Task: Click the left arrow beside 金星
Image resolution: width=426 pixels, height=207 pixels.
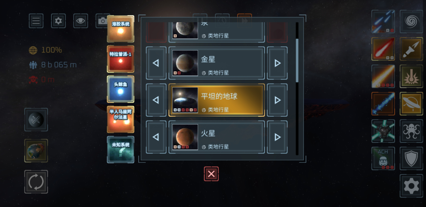Action: (x=156, y=63)
